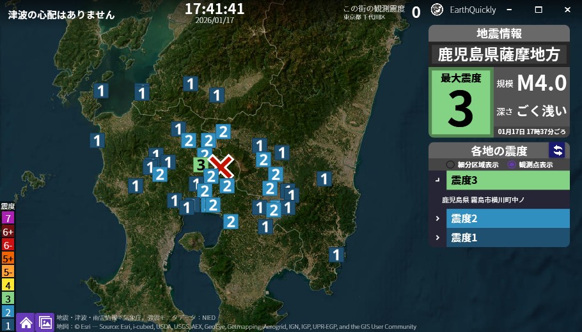Click the dark red 6+ legend swatch
Screen dimensions: 582x332
tap(8, 232)
